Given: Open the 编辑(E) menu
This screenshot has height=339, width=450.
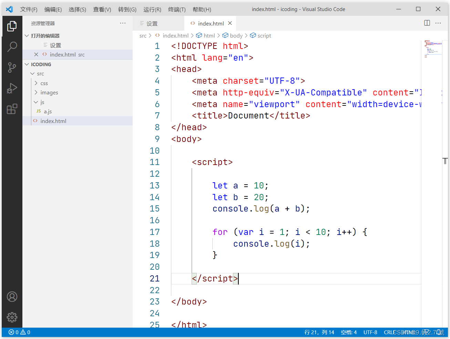Looking at the screenshot, I should tap(53, 9).
